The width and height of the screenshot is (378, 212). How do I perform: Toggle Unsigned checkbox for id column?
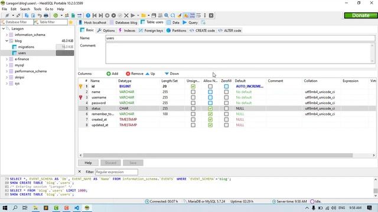193,87
